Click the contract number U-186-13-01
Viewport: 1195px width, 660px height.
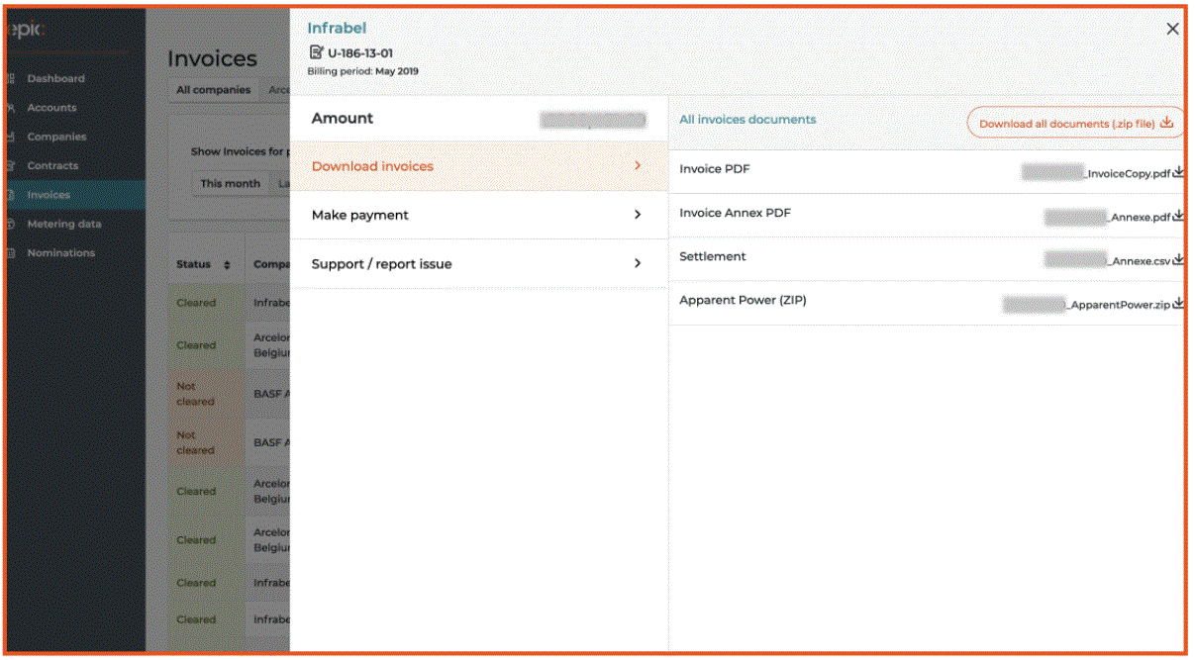pos(360,53)
